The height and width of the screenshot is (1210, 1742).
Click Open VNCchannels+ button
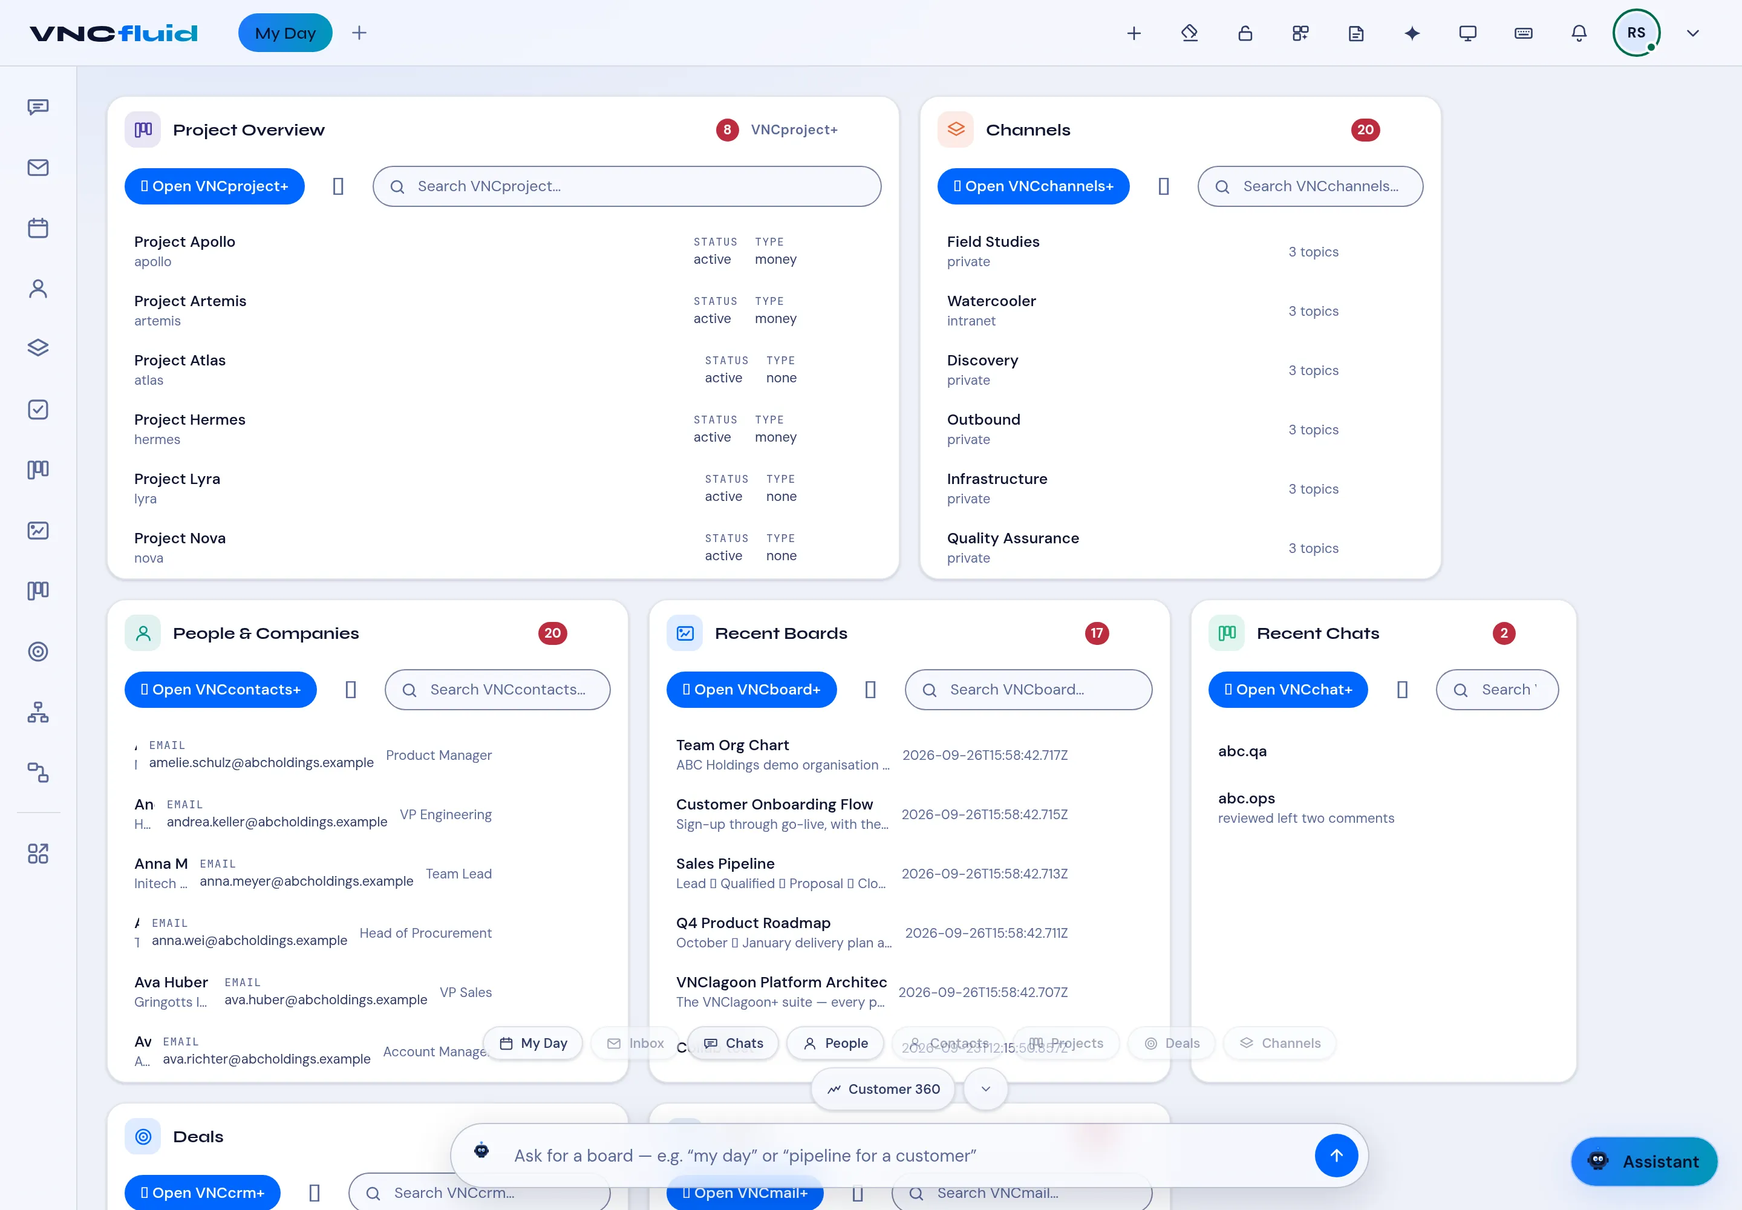coord(1033,186)
